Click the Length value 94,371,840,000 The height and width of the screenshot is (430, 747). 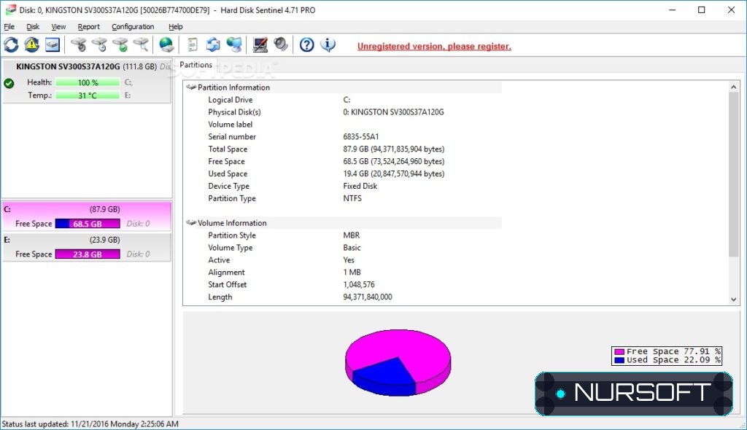click(368, 297)
